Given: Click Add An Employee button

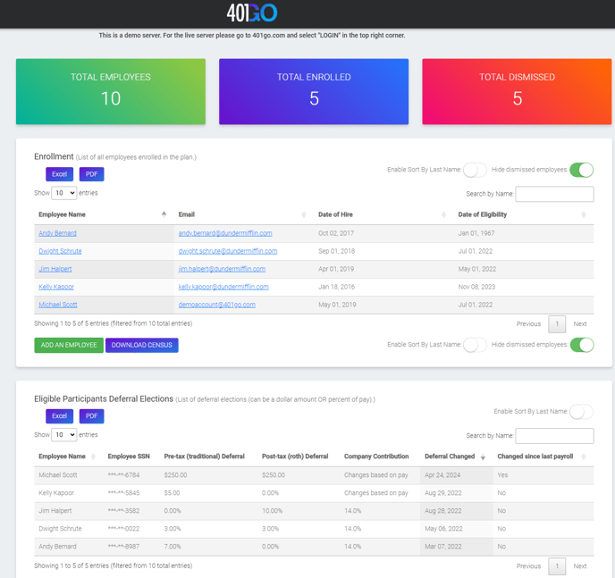Looking at the screenshot, I should [69, 345].
